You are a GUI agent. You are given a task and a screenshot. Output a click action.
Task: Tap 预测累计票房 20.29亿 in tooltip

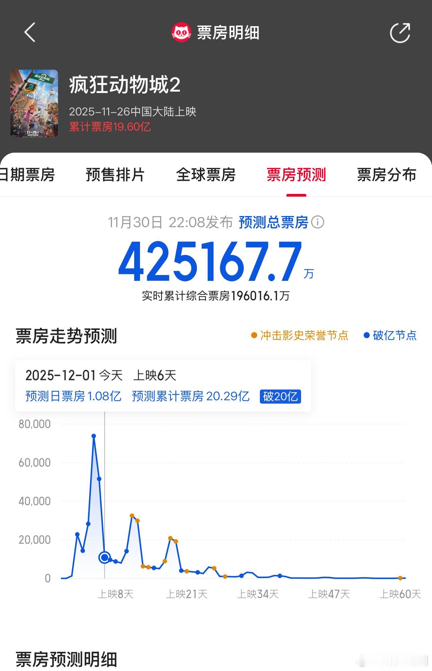coord(191,396)
